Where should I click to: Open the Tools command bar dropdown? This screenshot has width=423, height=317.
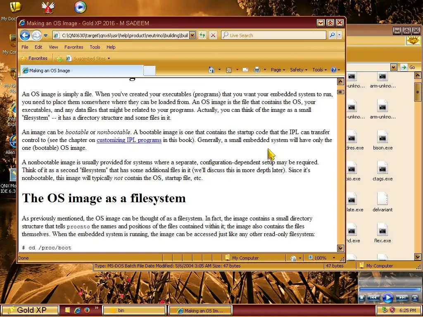pyautogui.click(x=319, y=70)
